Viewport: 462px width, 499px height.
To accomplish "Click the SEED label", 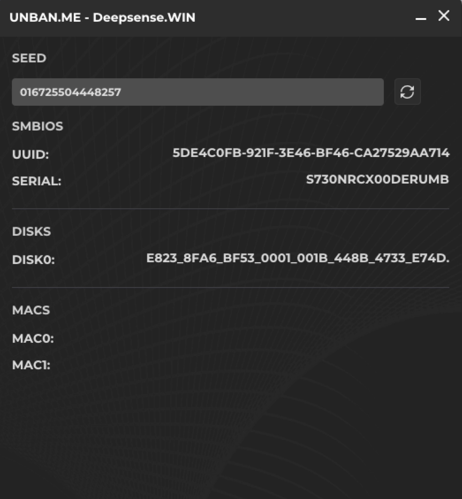I will point(29,58).
